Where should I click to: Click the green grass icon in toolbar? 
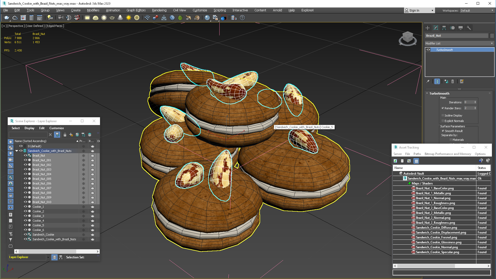click(180, 18)
